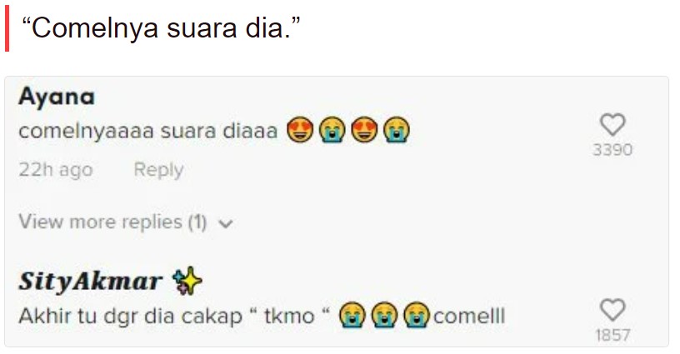Image resolution: width=680 pixels, height=354 pixels.
Task: Click the 22h ago timestamp
Action: (x=56, y=169)
